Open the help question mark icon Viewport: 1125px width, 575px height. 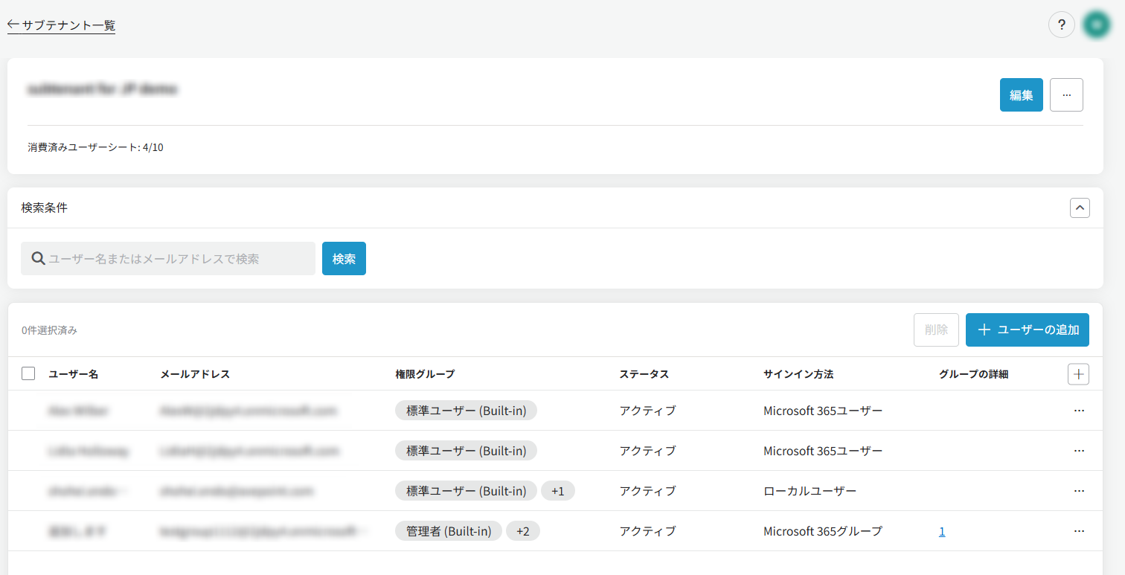click(1062, 25)
